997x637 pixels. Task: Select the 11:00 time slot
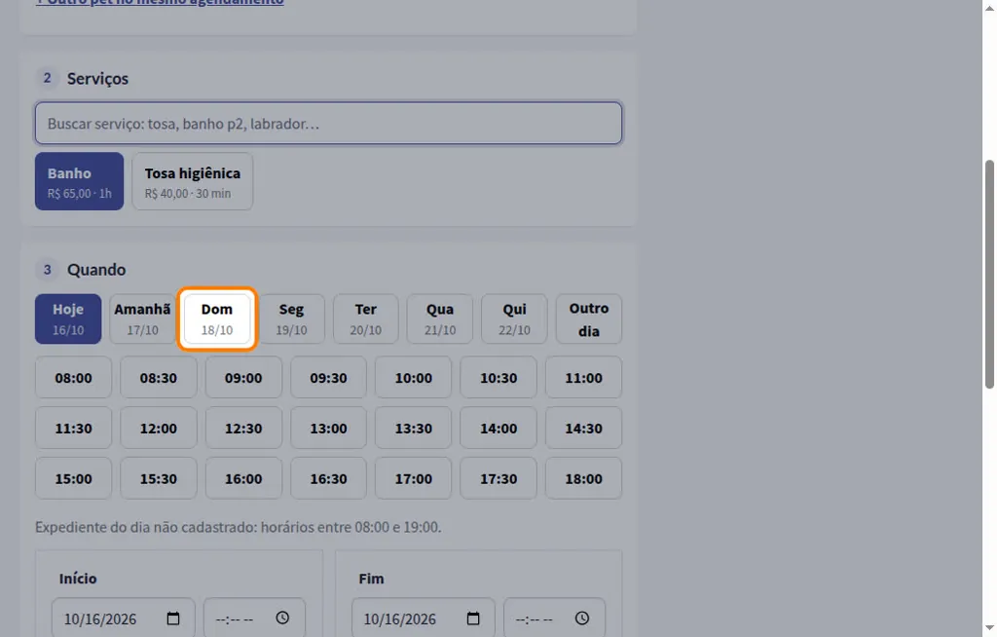pyautogui.click(x=584, y=377)
